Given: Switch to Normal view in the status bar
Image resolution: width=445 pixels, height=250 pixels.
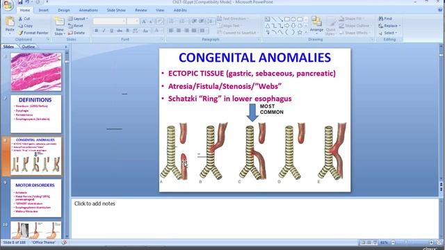Looking at the screenshot, I should coord(363,242).
